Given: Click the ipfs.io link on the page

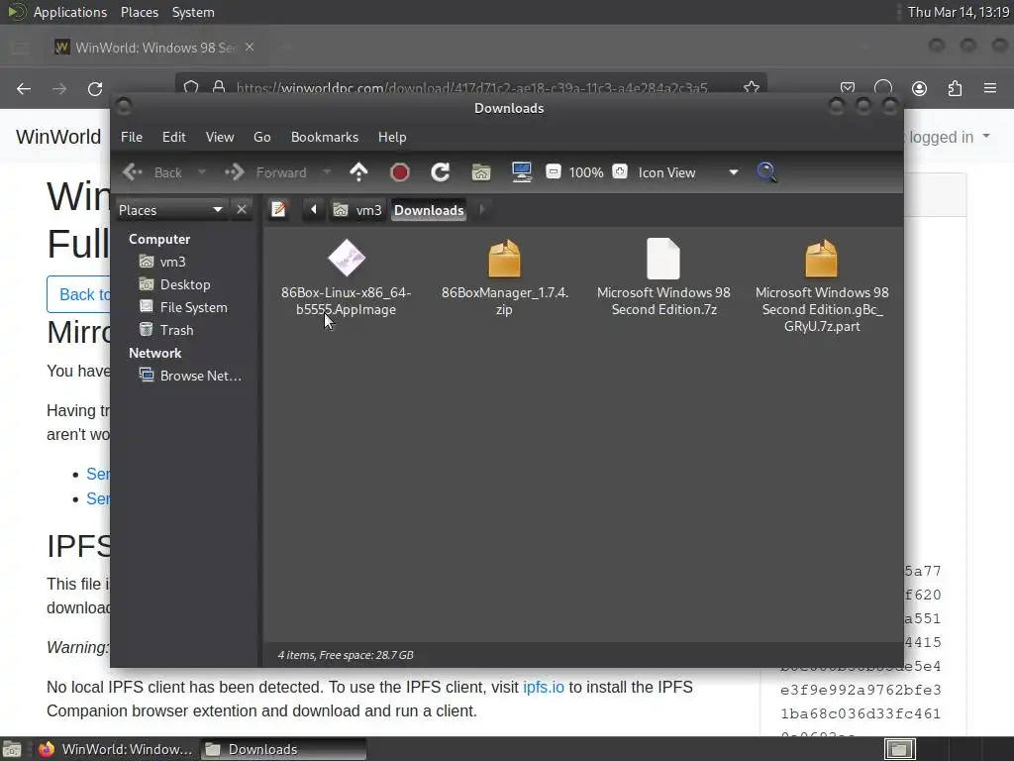Looking at the screenshot, I should [x=544, y=688].
